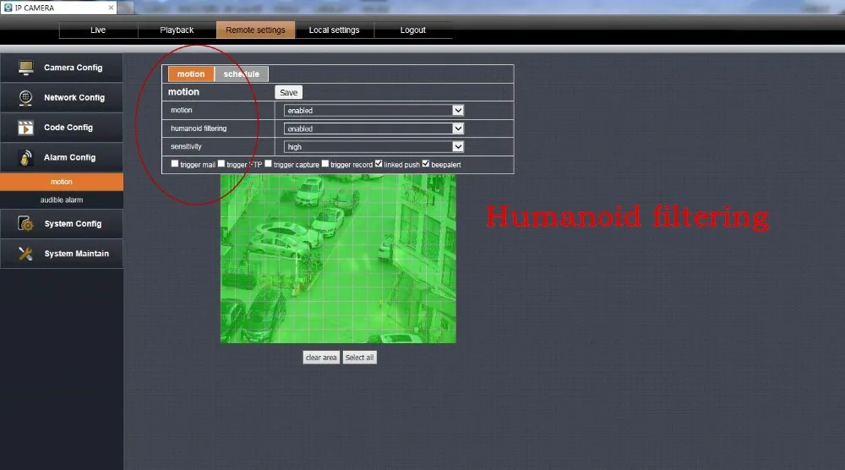Open the sensitivity dropdown set to high
This screenshot has height=470, width=845.
[x=373, y=146]
